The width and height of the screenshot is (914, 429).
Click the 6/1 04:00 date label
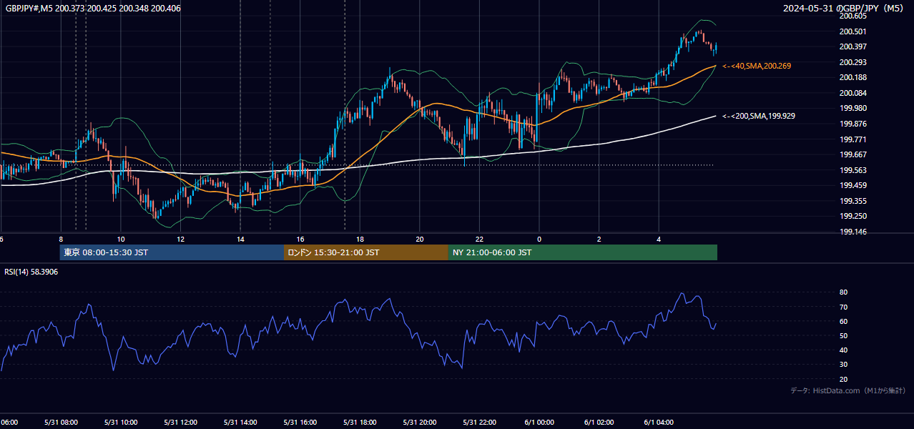click(659, 422)
